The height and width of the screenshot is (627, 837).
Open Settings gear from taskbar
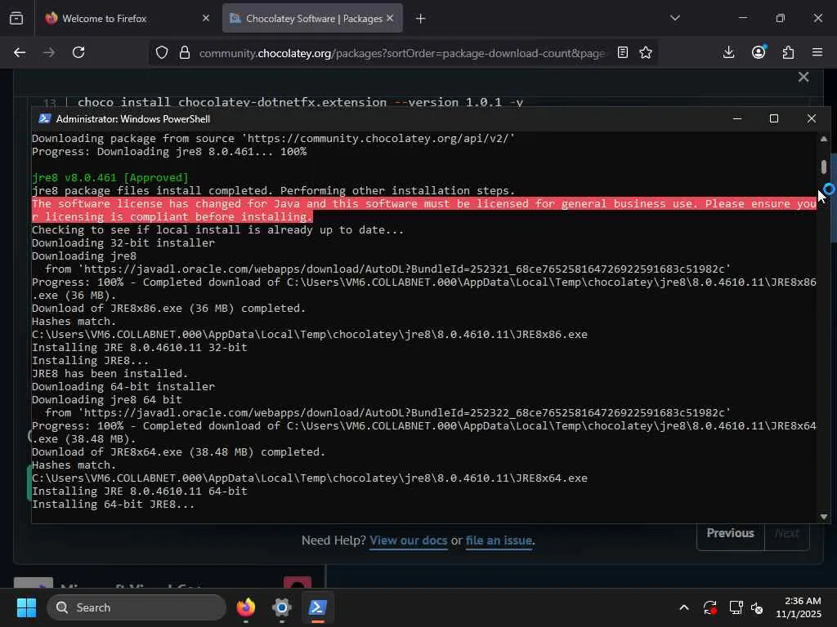coord(282,607)
